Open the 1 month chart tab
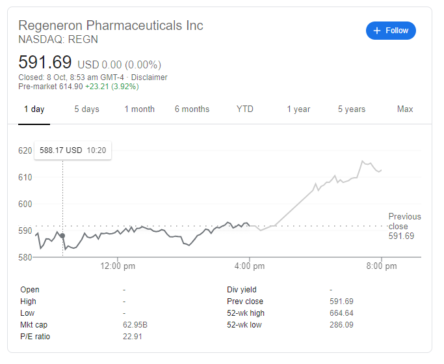The width and height of the screenshot is (444, 364). point(139,109)
